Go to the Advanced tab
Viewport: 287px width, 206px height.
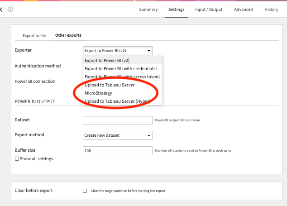pos(243,10)
